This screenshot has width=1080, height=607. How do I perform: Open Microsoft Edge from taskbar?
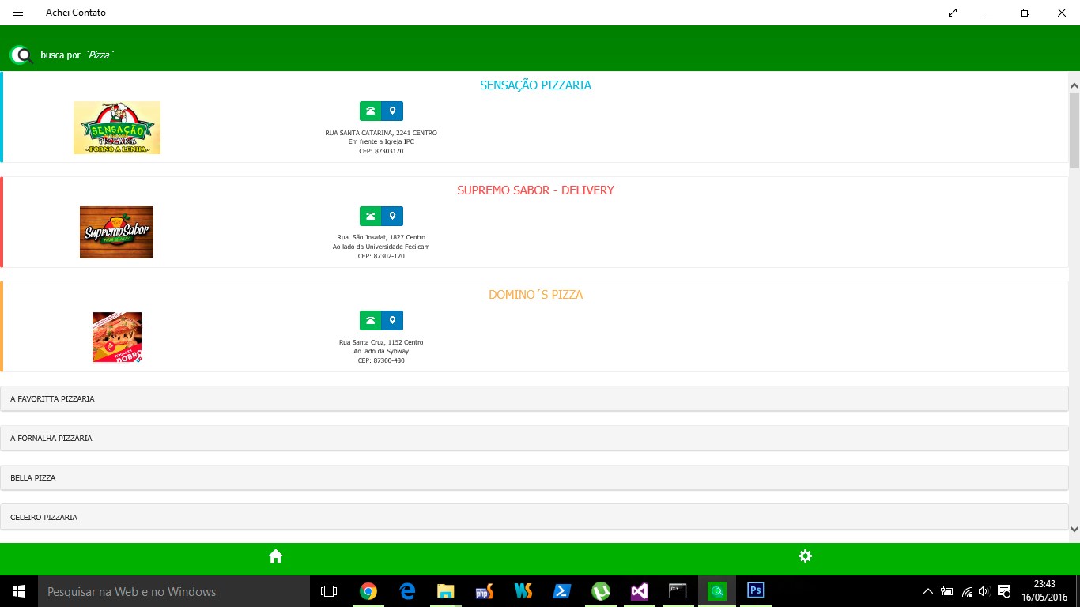coord(407,591)
